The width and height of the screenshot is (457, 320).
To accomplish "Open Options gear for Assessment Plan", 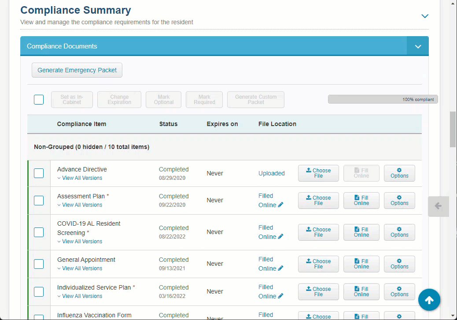I will pyautogui.click(x=399, y=201).
